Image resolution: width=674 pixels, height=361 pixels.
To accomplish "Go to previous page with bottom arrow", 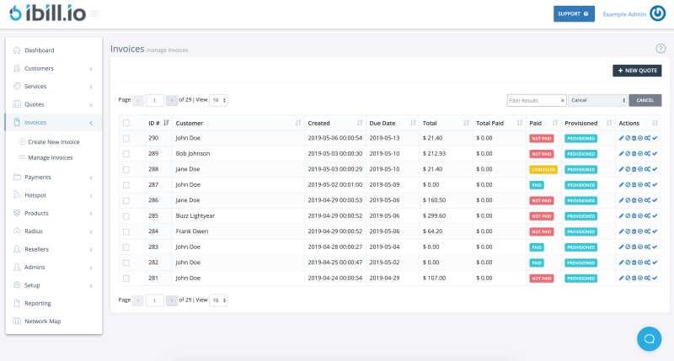I will [x=137, y=300].
